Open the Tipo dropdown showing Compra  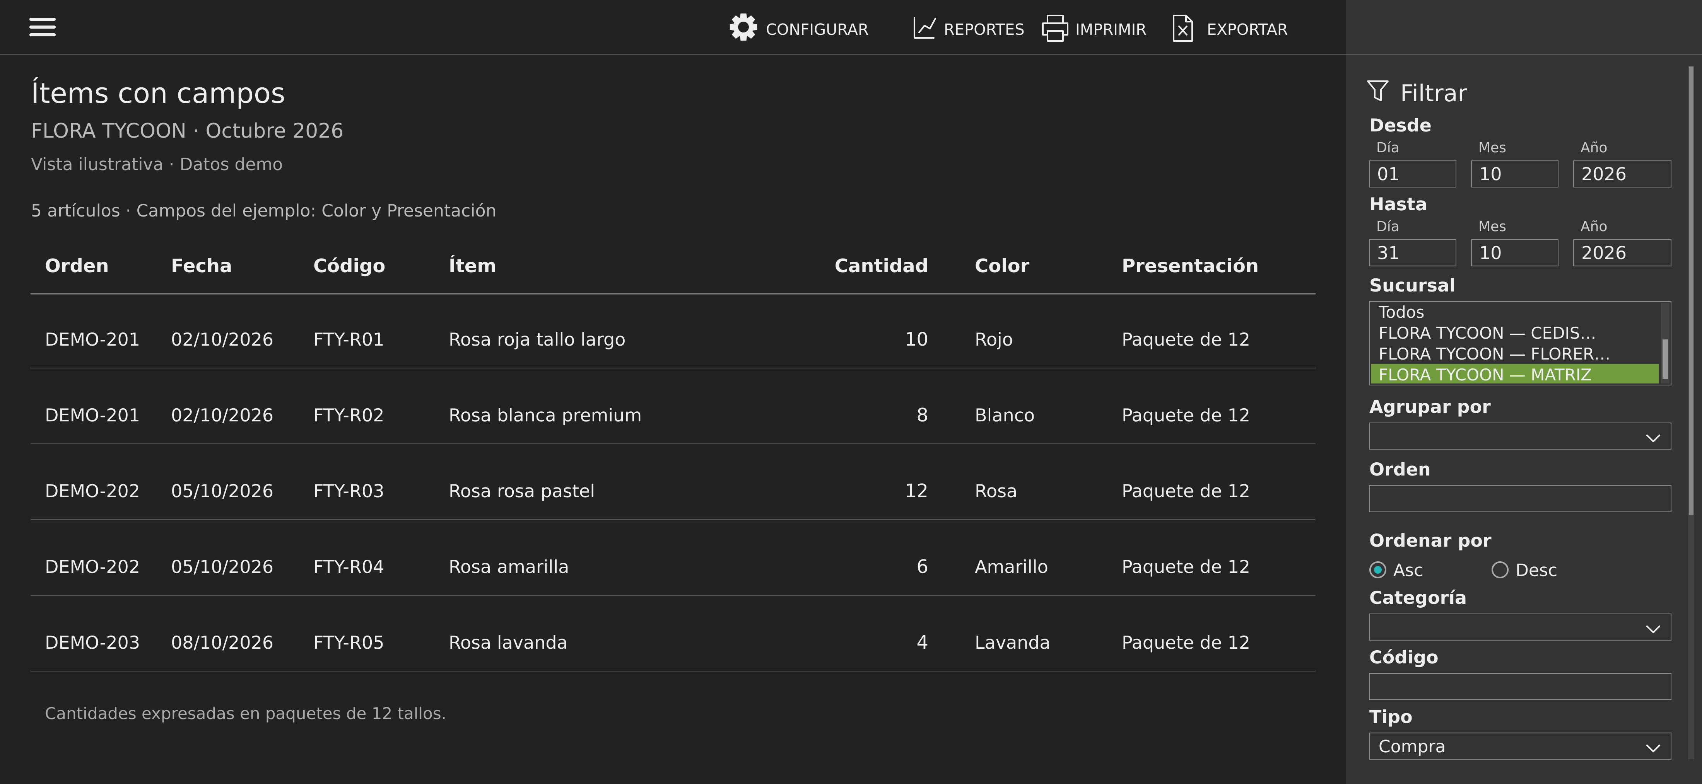[1520, 746]
